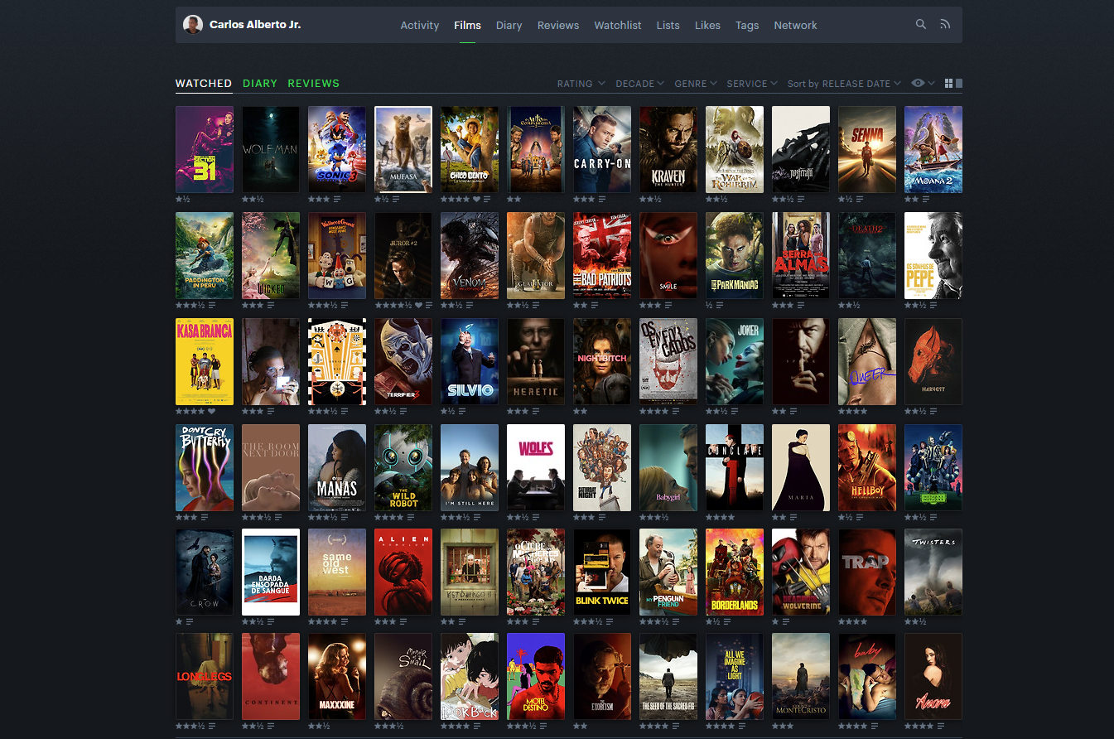Open the Carry-On film poster
This screenshot has height=739, width=1114.
602,149
